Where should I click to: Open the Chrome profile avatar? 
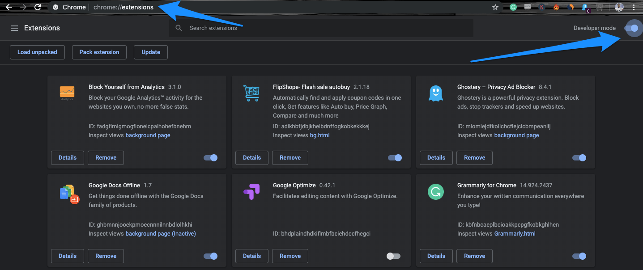click(x=619, y=7)
